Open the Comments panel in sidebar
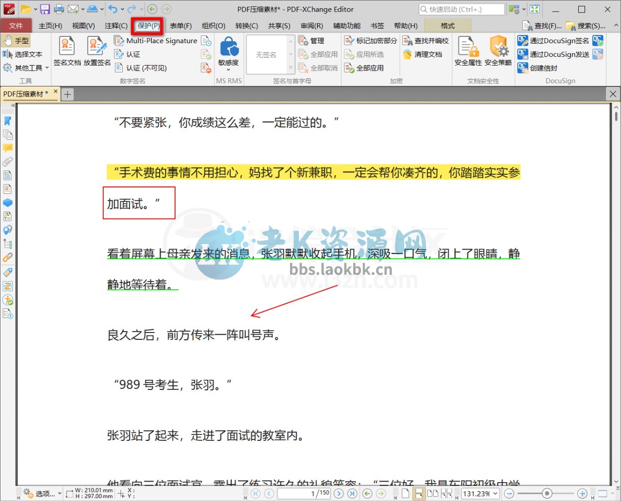The width and height of the screenshot is (621, 501). coord(8,148)
